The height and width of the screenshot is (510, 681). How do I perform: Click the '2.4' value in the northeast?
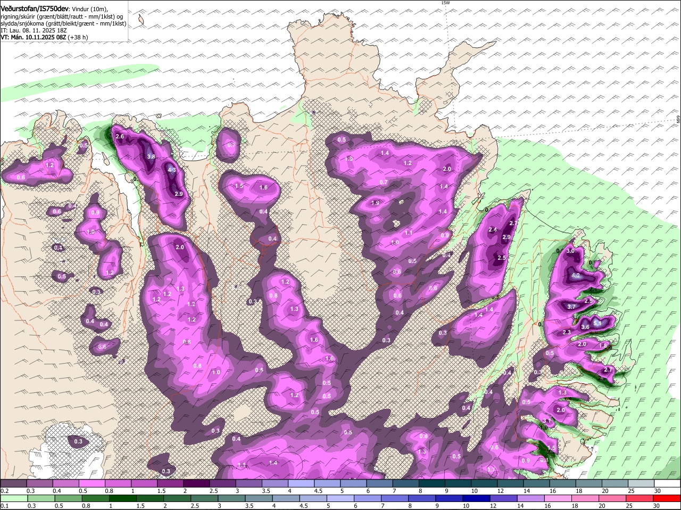[x=493, y=230]
